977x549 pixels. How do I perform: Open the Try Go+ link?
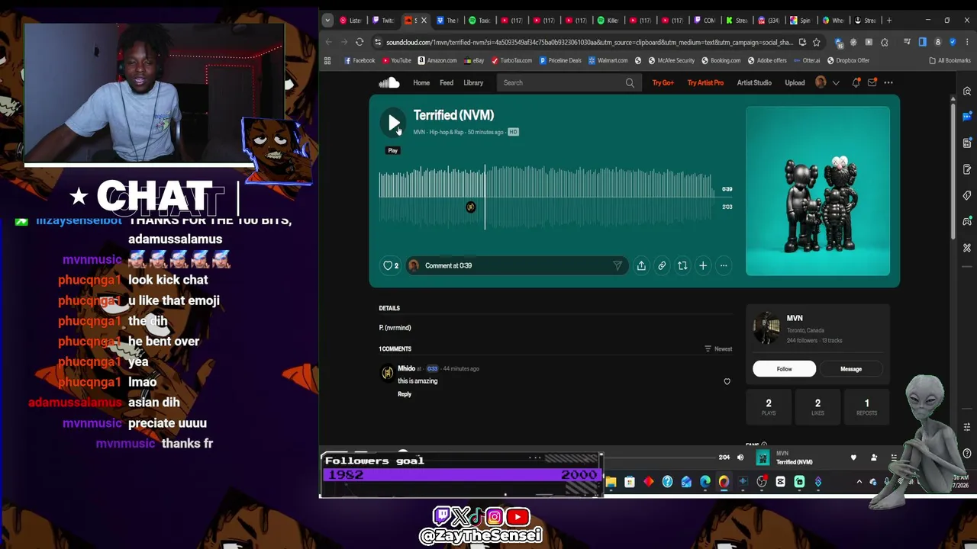tap(663, 82)
